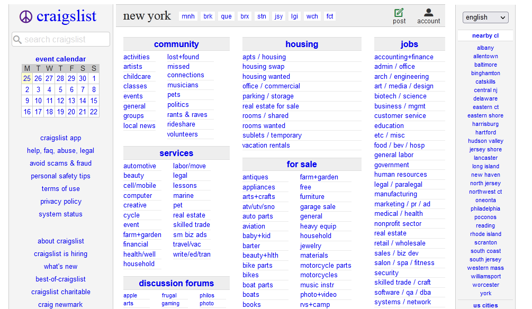This screenshot has height=309, width=532.
Task: Go to the fct area tab
Action: tap(330, 16)
